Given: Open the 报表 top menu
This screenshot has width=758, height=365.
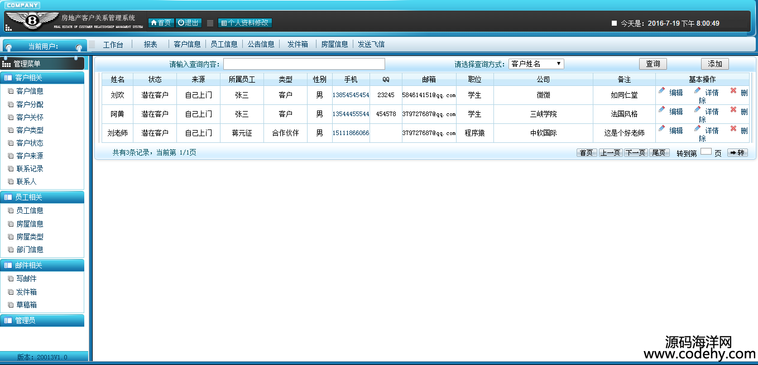Looking at the screenshot, I should [x=150, y=45].
